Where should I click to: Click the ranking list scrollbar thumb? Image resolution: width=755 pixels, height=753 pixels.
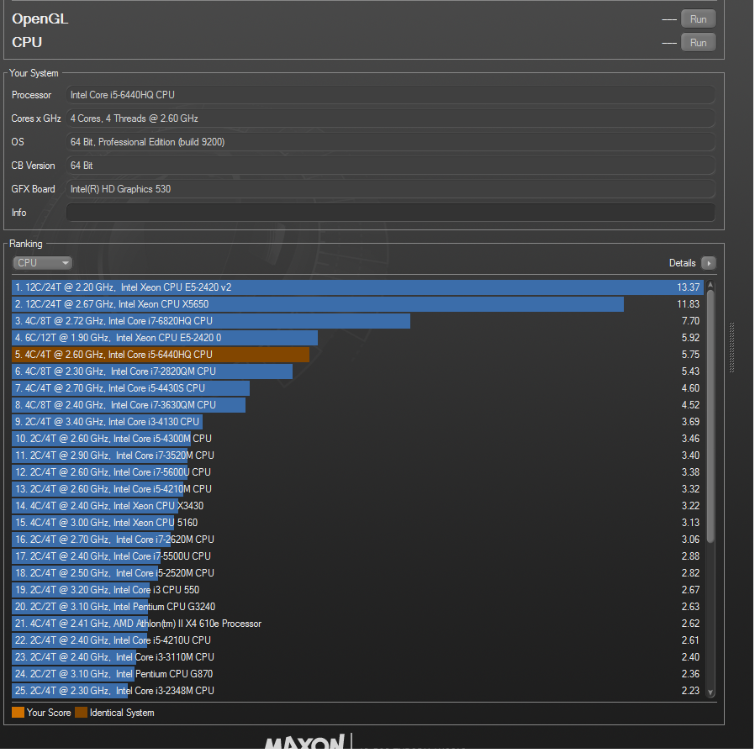tap(710, 412)
